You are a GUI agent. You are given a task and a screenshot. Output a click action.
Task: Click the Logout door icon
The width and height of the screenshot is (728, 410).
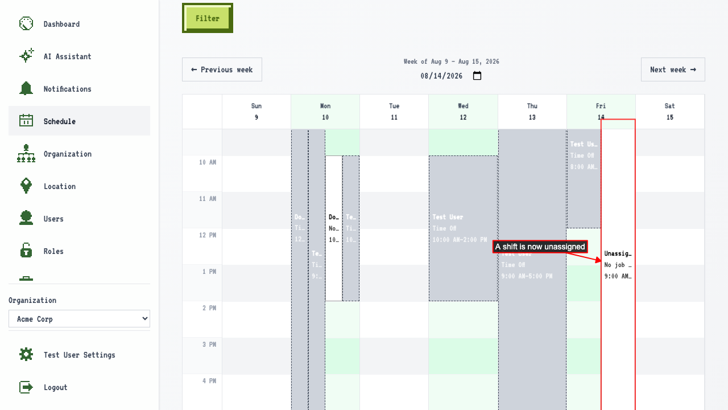coord(26,387)
